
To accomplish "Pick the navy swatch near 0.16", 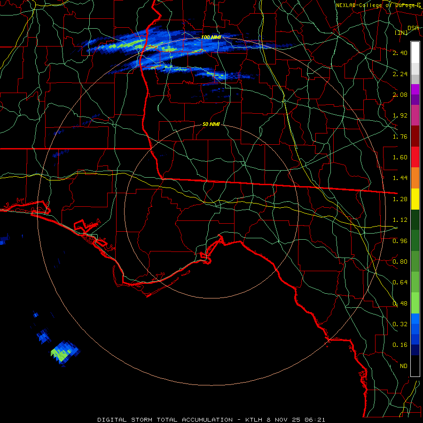I will [415, 351].
